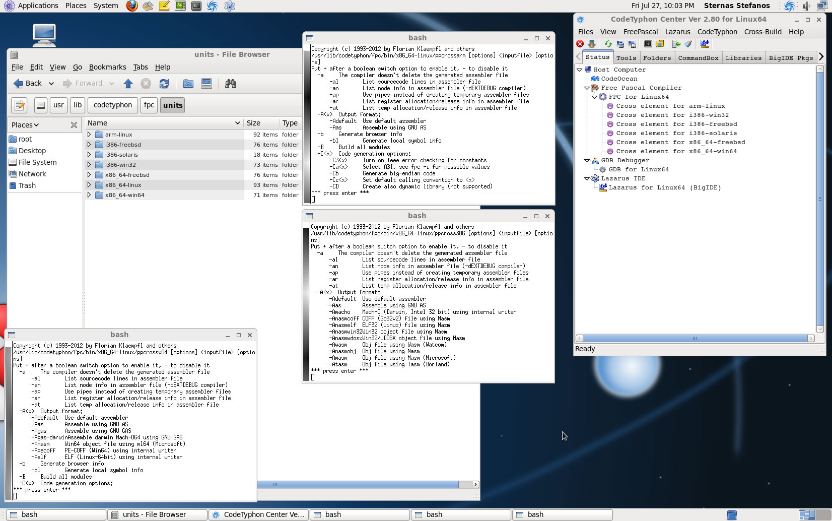Switch to the Tools tab
The width and height of the screenshot is (832, 521).
click(626, 58)
